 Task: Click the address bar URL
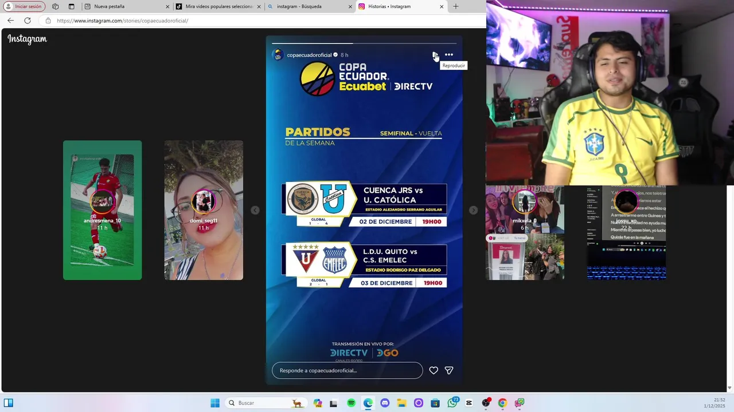(x=123, y=21)
